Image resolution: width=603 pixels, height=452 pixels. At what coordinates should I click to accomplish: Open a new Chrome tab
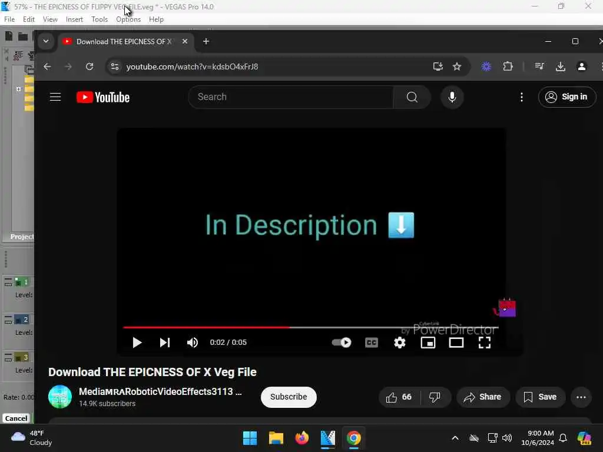(206, 41)
